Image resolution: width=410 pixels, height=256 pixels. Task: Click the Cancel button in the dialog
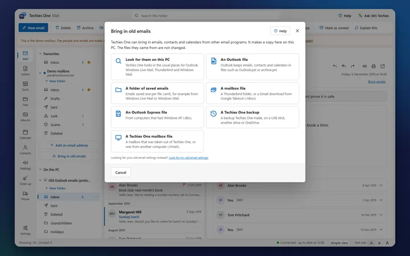(x=121, y=172)
